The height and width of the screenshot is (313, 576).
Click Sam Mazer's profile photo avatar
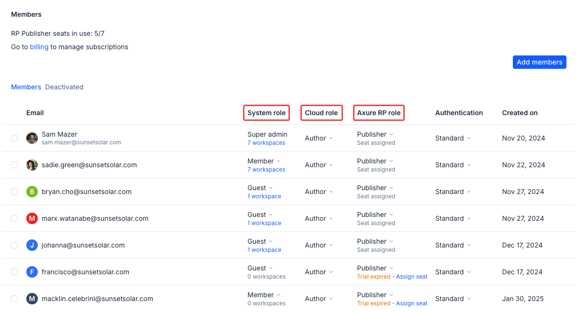pyautogui.click(x=32, y=138)
